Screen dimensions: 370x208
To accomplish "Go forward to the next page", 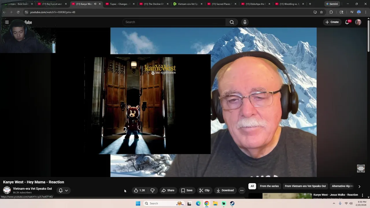I will coord(11,12).
